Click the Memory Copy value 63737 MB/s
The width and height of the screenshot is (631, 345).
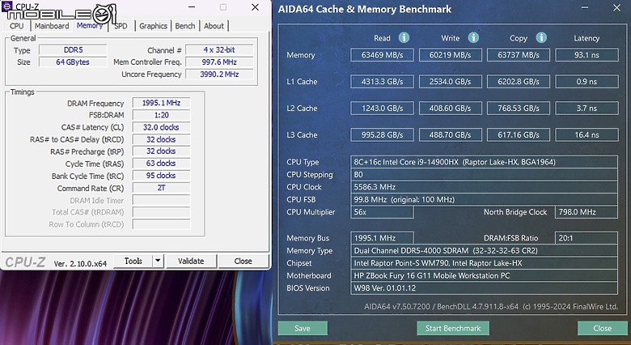coord(519,55)
